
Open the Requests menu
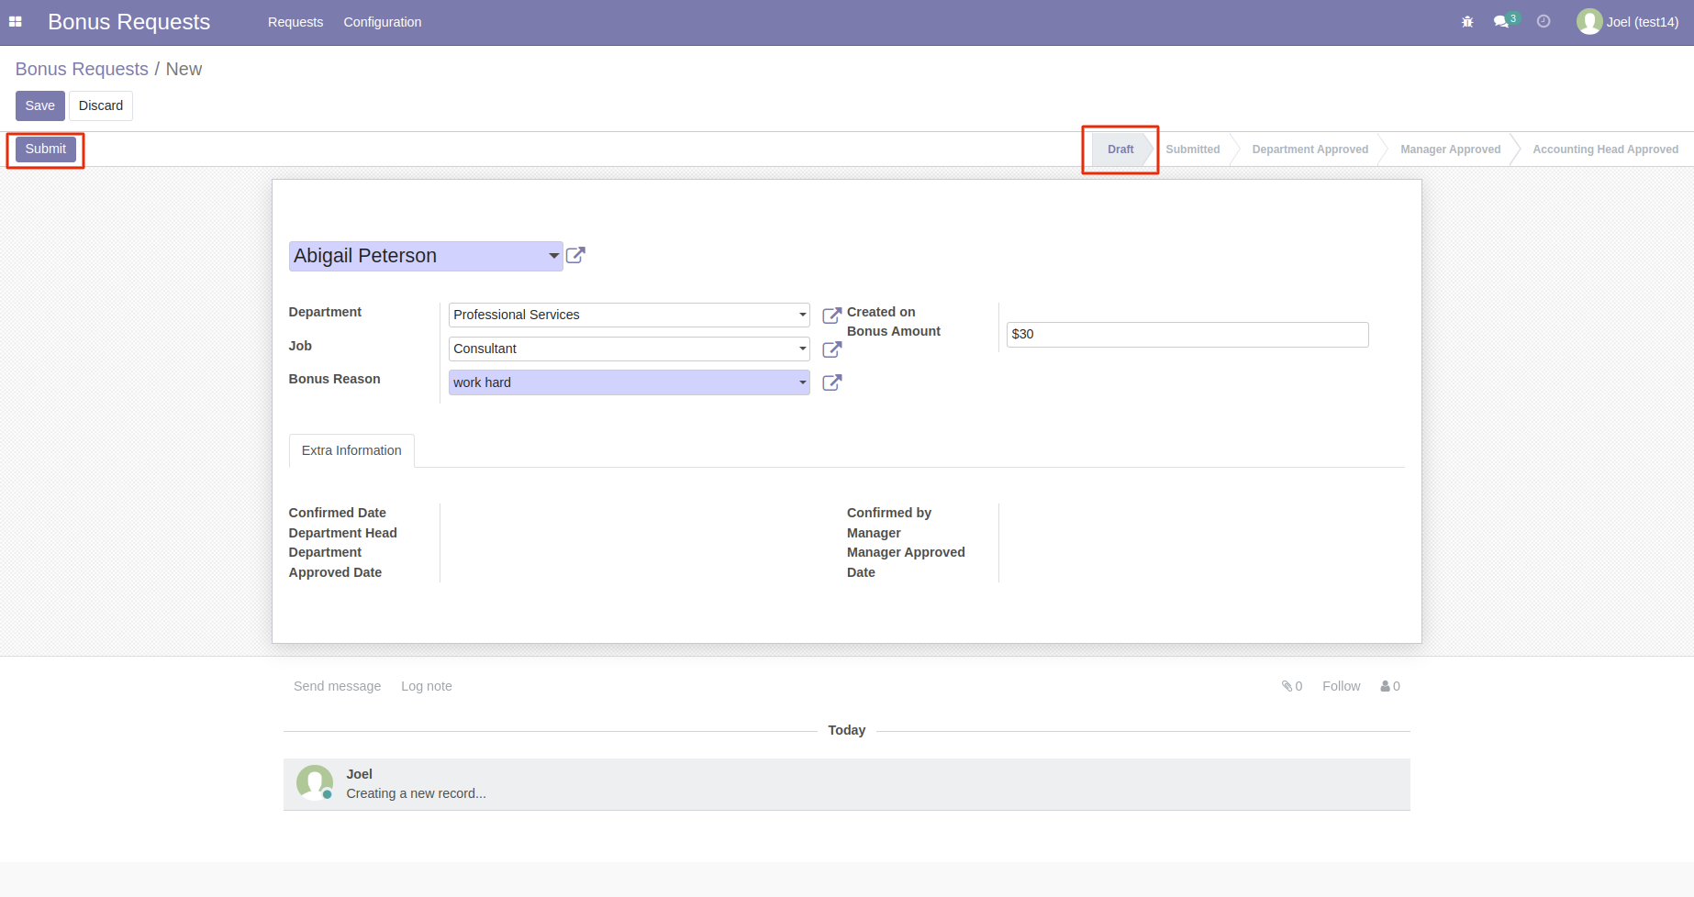pyautogui.click(x=295, y=22)
